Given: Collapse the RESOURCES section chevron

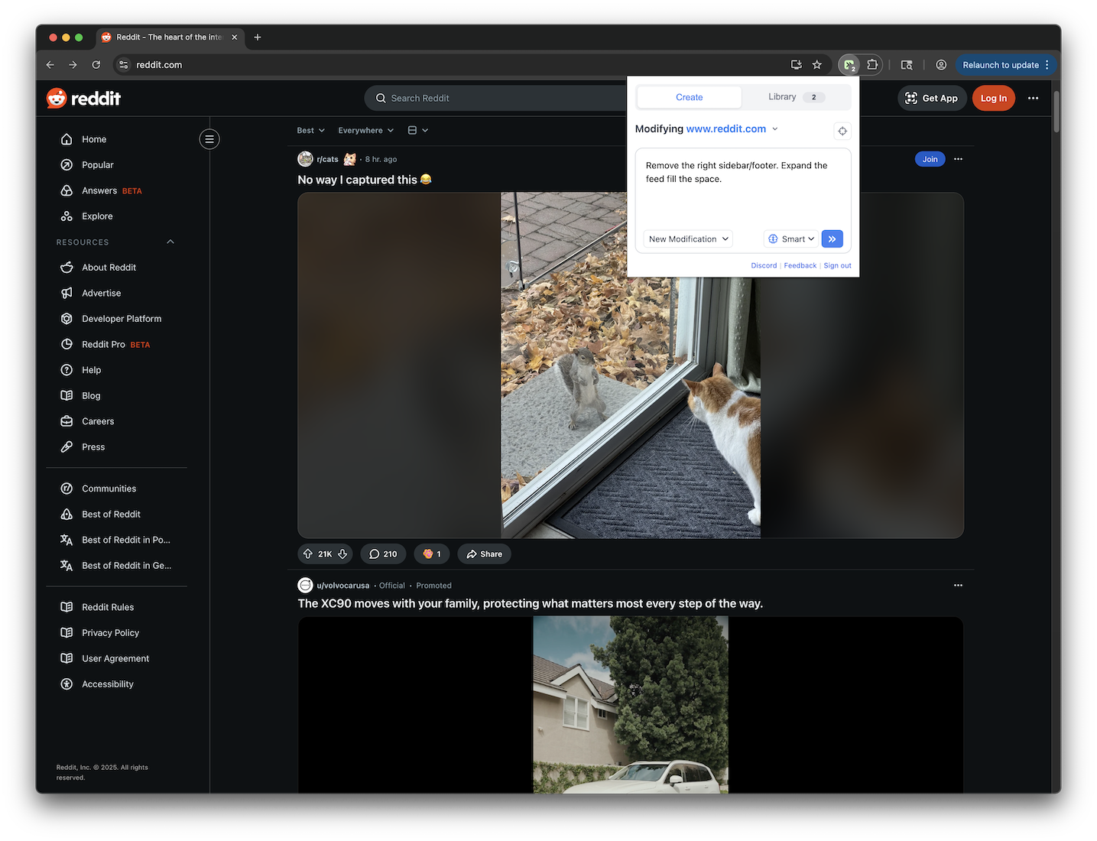Looking at the screenshot, I should [x=170, y=242].
